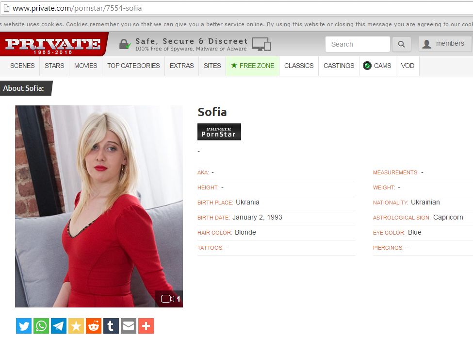
Task: Click the search magnifier icon
Action: pos(401,44)
